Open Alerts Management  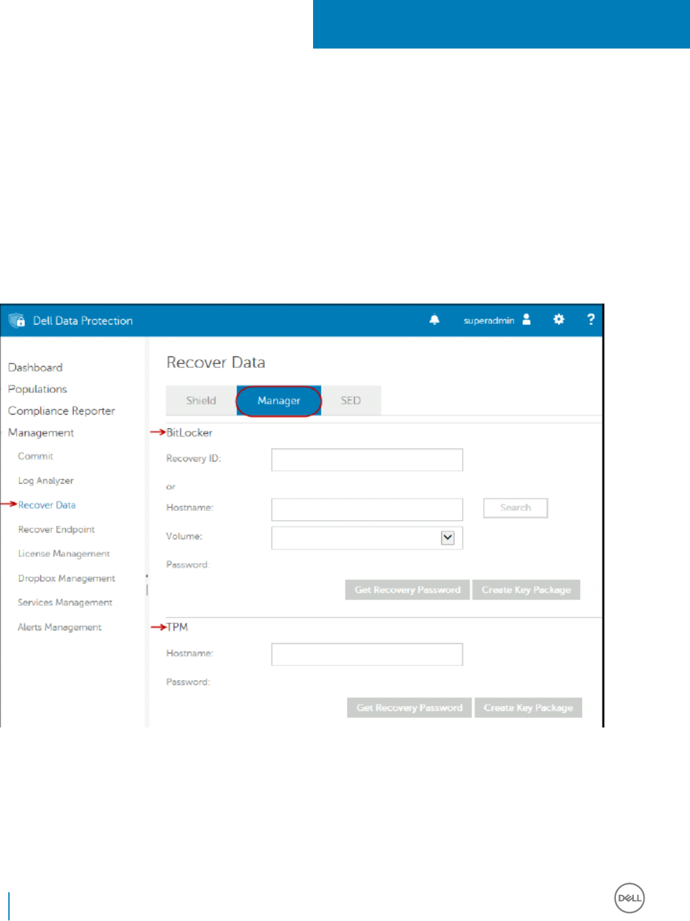coord(59,627)
